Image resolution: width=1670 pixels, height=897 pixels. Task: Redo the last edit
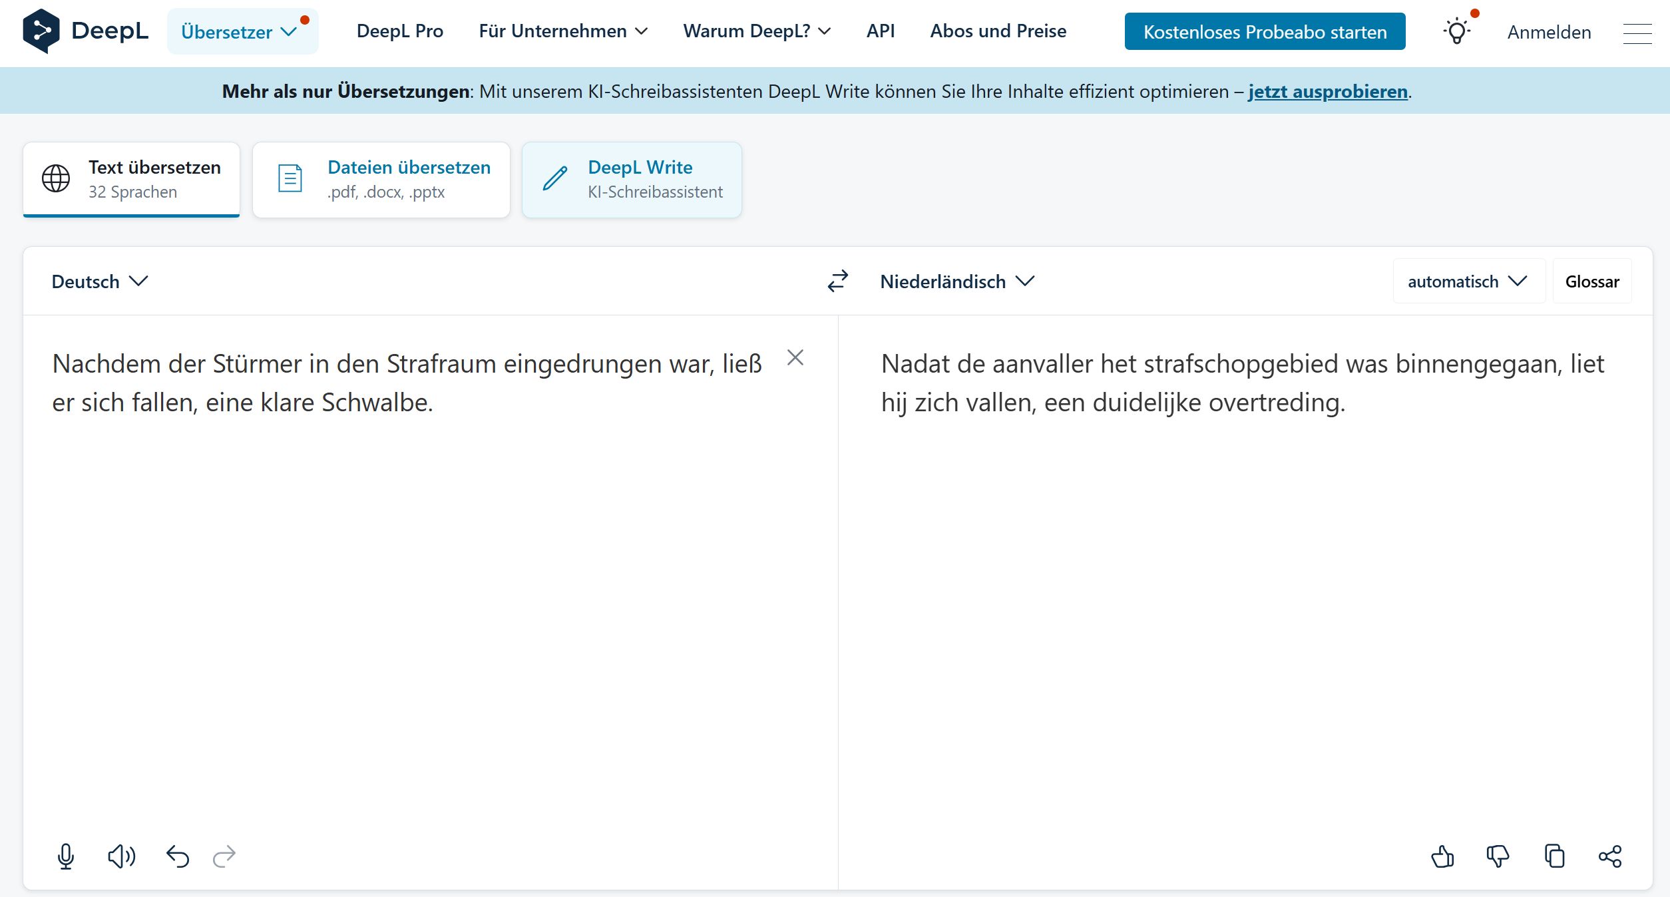224,856
